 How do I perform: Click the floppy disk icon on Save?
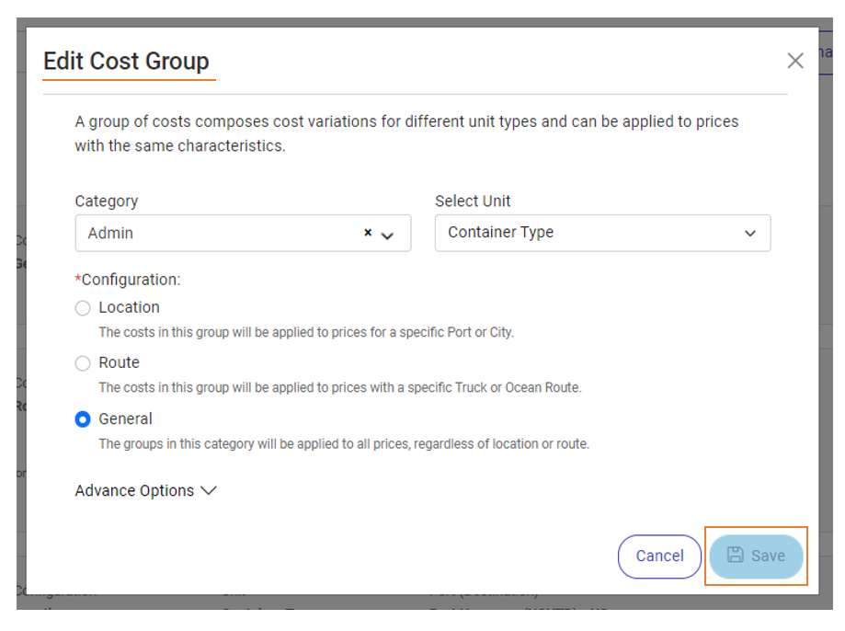pos(735,555)
